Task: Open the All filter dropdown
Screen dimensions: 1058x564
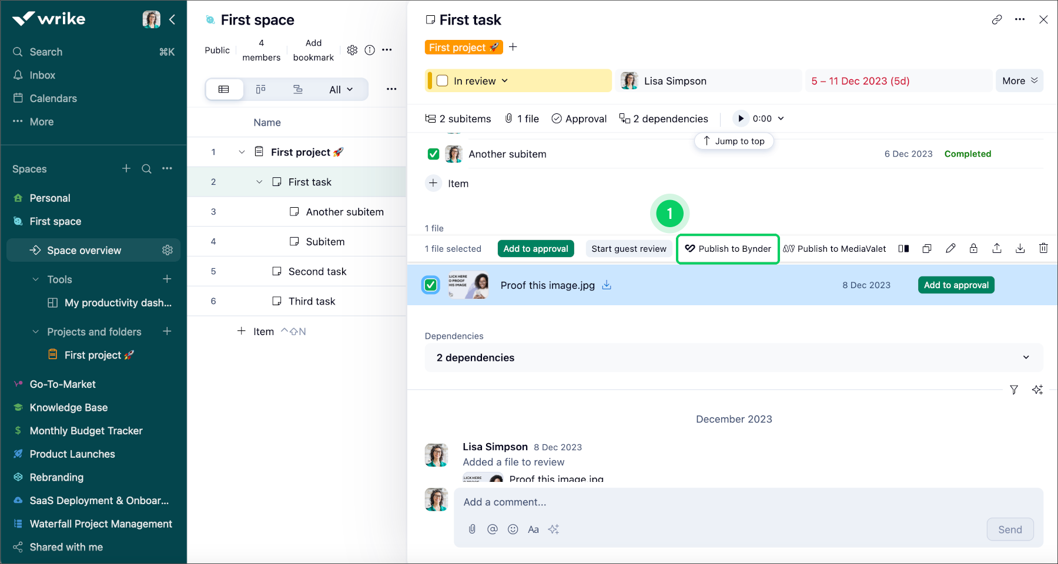Action: pos(341,90)
